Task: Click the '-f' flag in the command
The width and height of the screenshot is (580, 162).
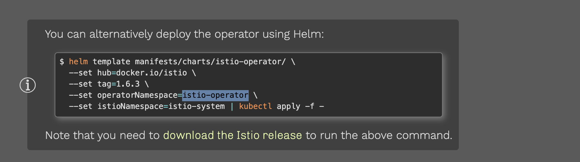Action: 310,106
